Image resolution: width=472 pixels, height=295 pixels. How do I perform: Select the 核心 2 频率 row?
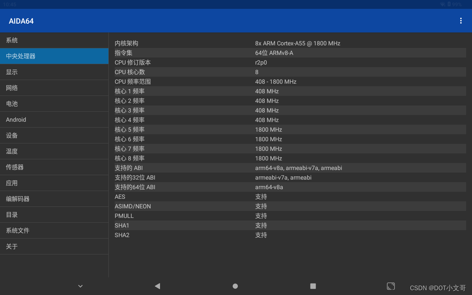coord(290,101)
